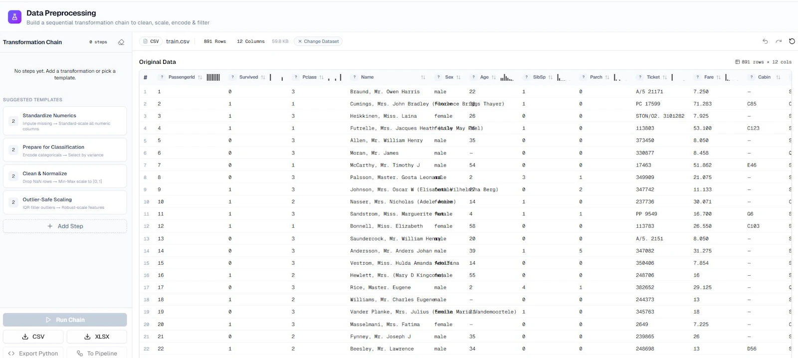
Task: Click the Run Chain button
Action: pos(65,320)
